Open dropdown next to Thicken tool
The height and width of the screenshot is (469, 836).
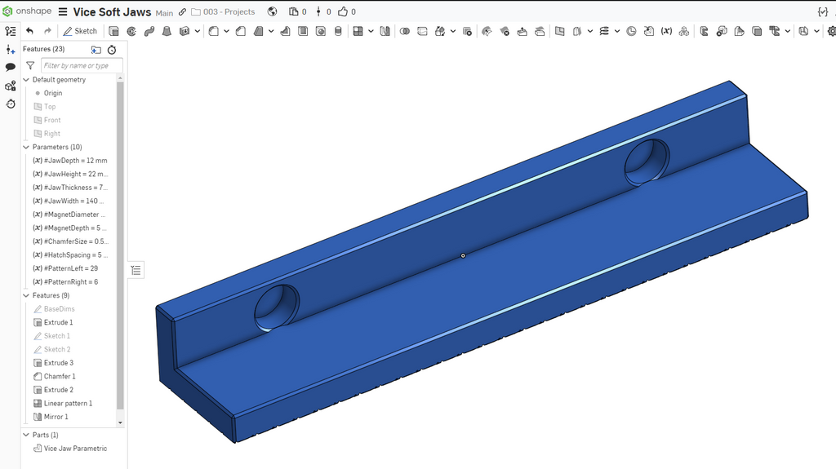click(198, 32)
